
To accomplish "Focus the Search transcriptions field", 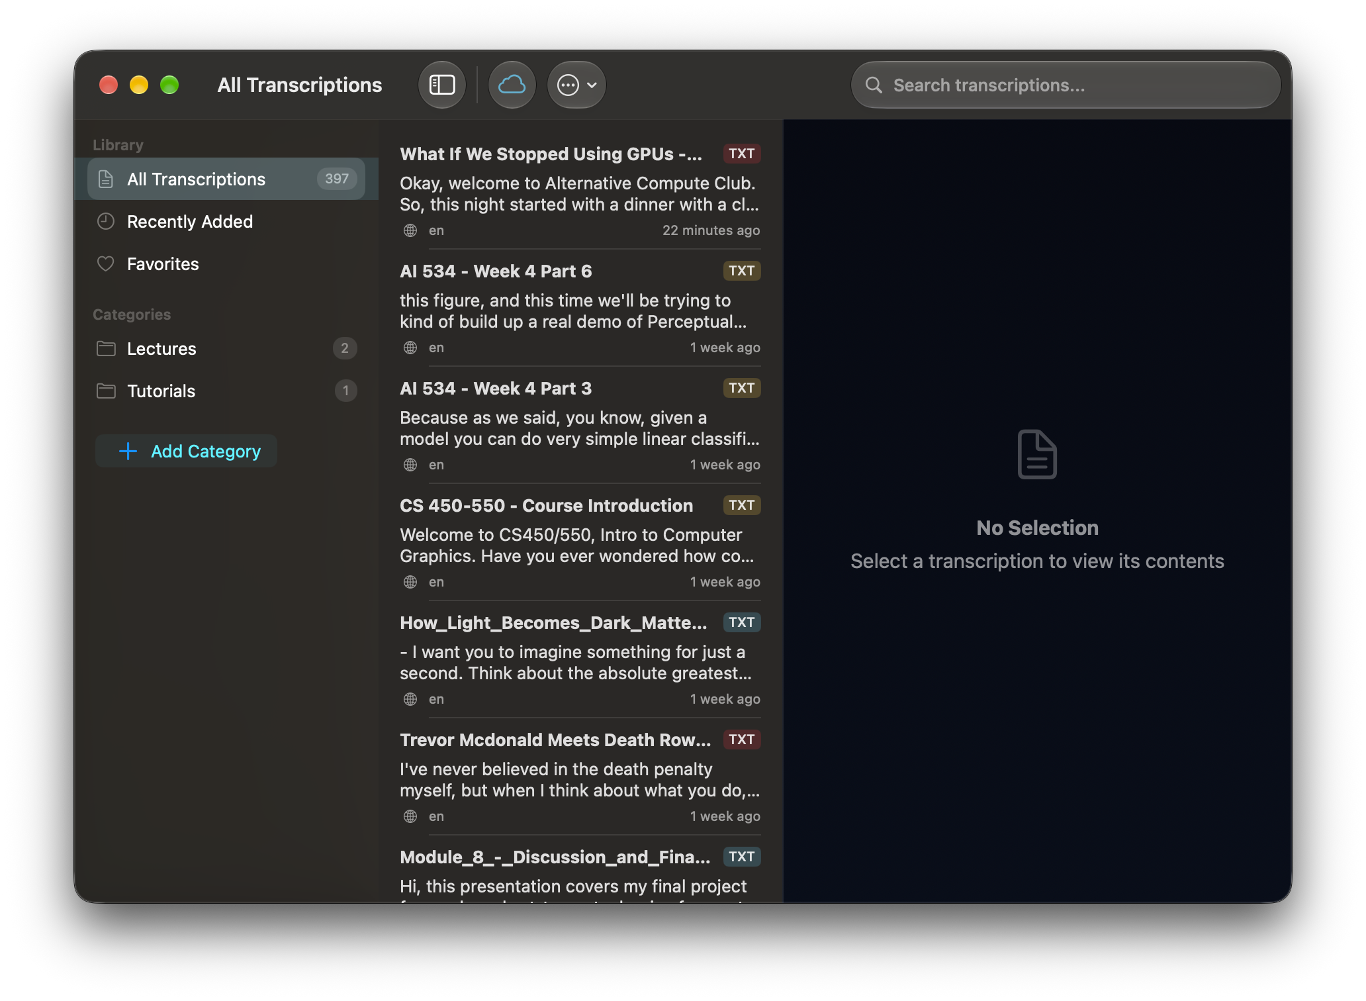I will [x=1066, y=85].
